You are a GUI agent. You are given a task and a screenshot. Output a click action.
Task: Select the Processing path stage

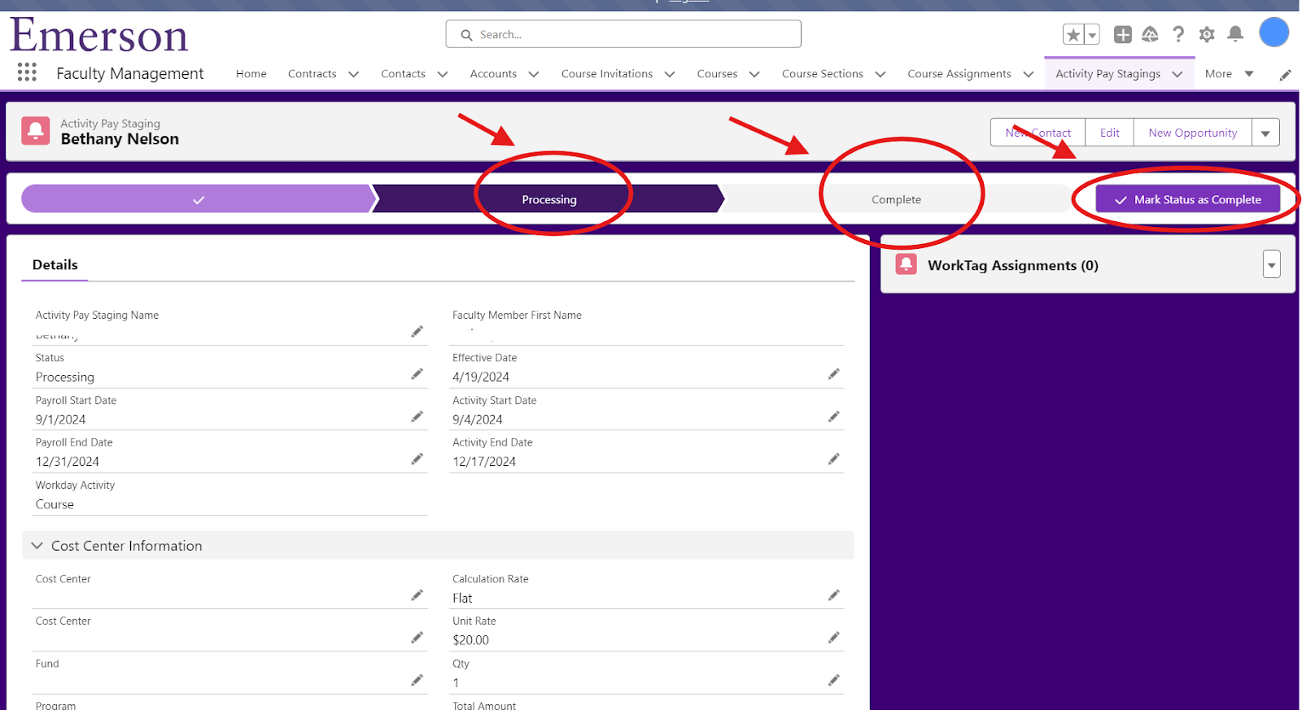point(549,199)
